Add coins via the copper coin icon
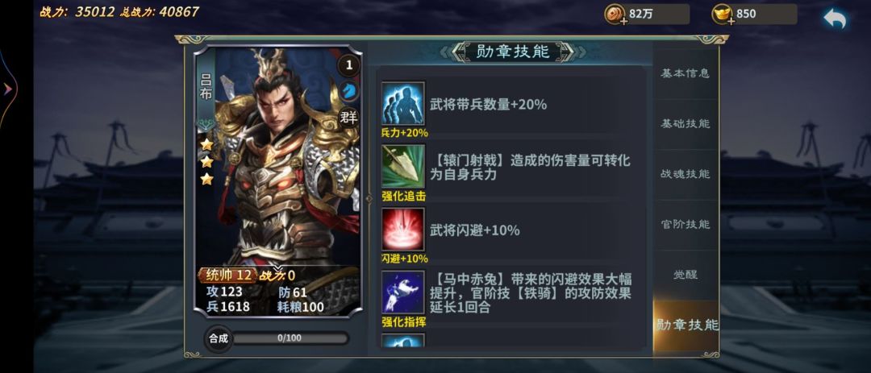 [x=615, y=15]
